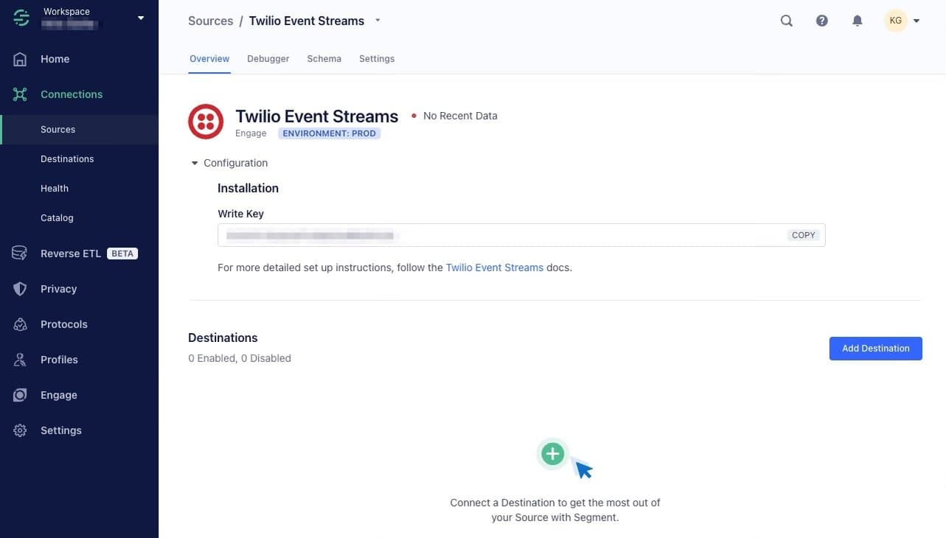The height and width of the screenshot is (538, 946).
Task: Check the notifications bell
Action: (x=857, y=20)
